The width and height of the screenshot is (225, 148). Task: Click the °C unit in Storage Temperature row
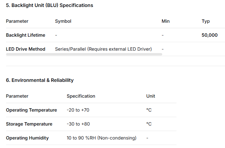coord(149,124)
